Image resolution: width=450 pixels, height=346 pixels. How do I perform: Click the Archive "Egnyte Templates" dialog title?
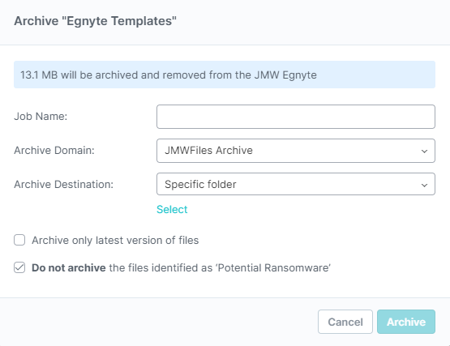[96, 21]
